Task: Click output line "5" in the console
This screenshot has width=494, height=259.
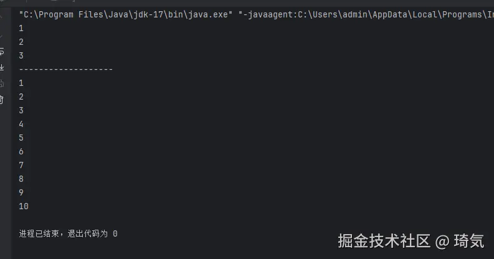Action: click(x=21, y=138)
